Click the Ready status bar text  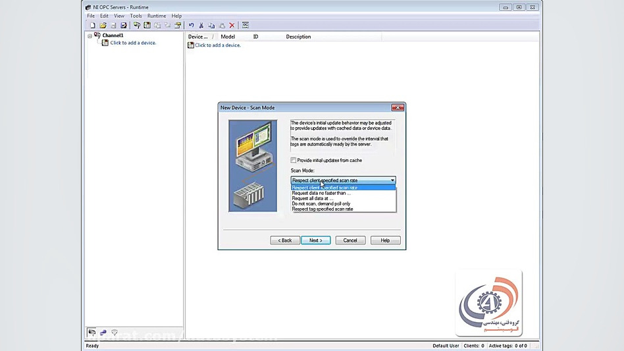[x=92, y=346]
